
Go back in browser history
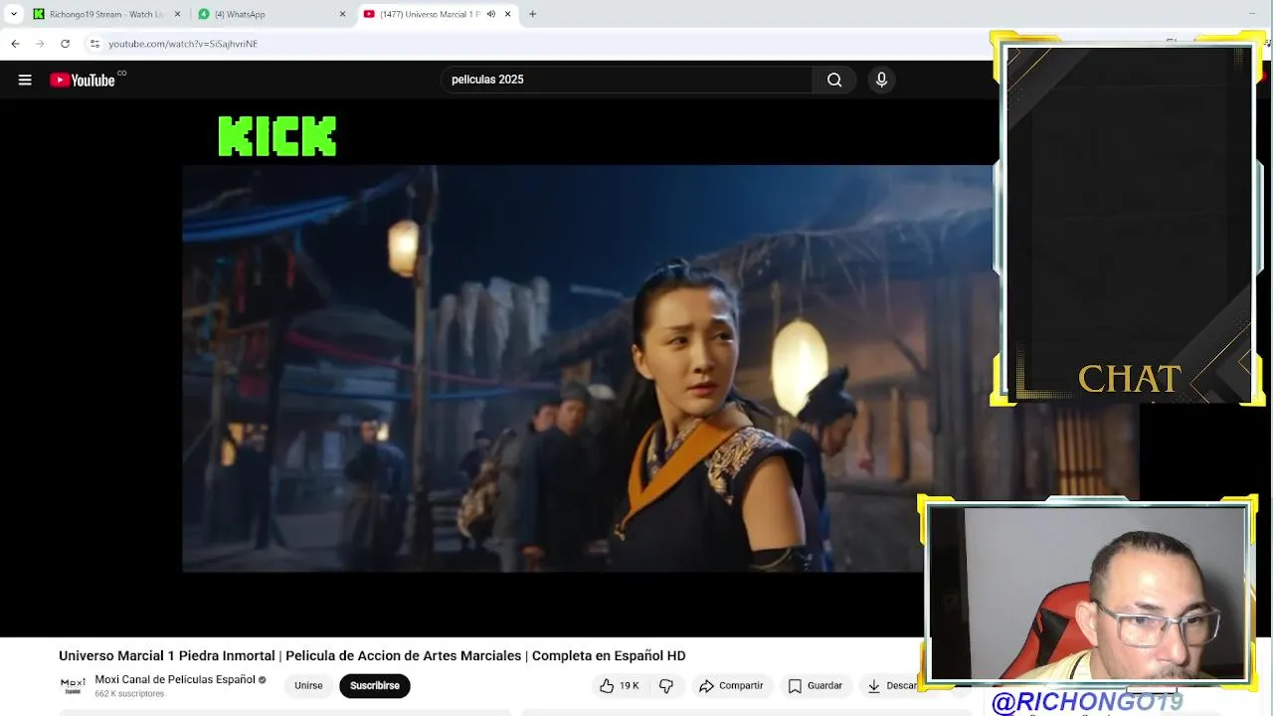click(x=15, y=44)
